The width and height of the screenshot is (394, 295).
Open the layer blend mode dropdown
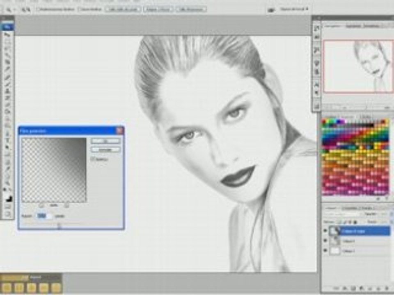[342, 214]
